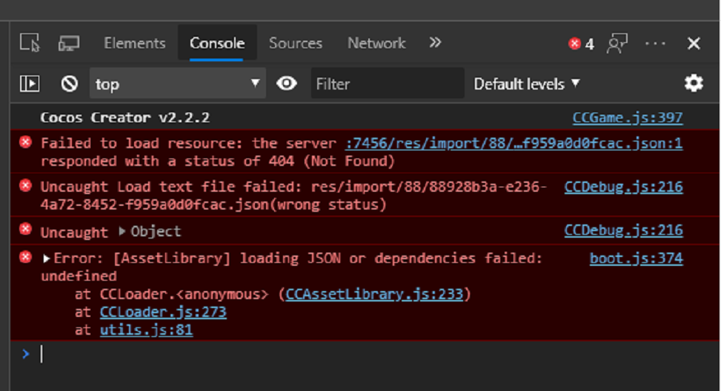Expand the AssetLibrary error stack
Viewport: 721px width, 391px height.
47,258
